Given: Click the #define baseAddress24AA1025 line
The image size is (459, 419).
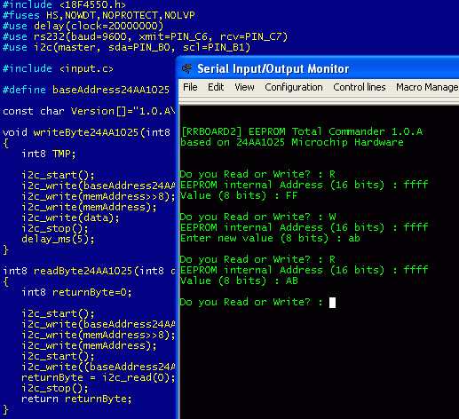Looking at the screenshot, I should (x=86, y=90).
